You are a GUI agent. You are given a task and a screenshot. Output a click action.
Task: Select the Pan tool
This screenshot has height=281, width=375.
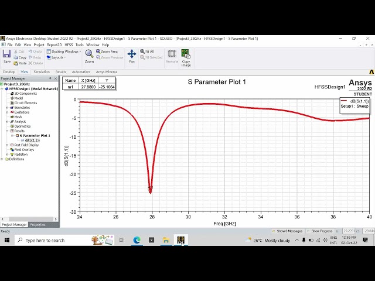pos(132,56)
